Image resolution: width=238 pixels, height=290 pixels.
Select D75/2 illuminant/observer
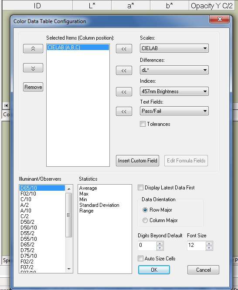tap(42, 250)
